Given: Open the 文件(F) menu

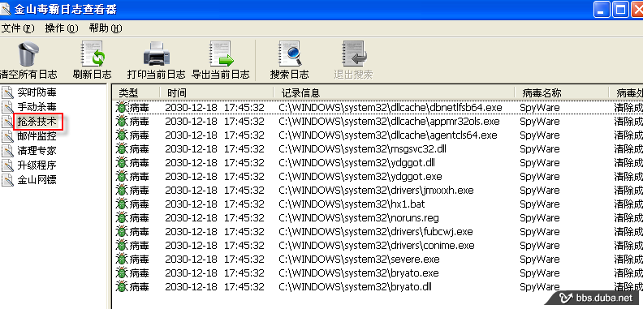Looking at the screenshot, I should point(18,28).
